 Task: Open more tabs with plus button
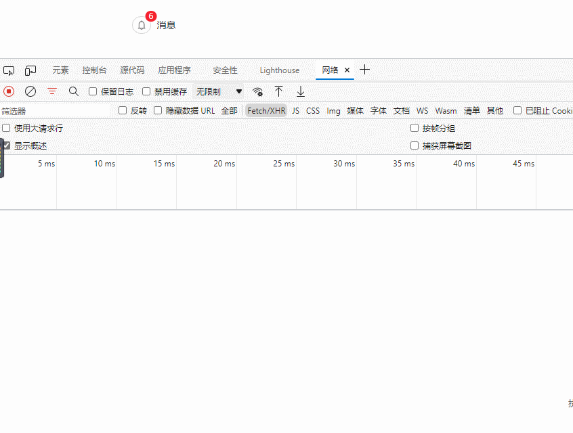[365, 70]
